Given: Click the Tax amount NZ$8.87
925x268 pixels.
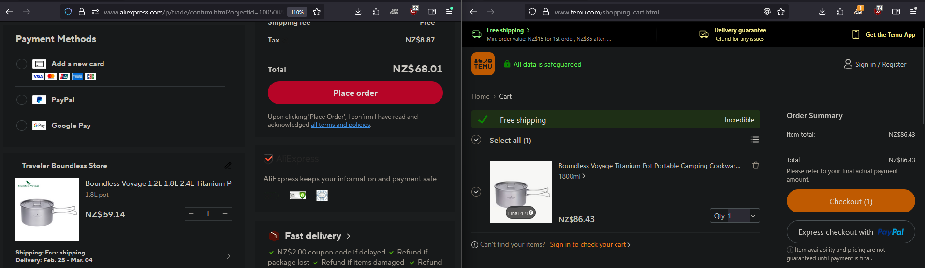Looking at the screenshot, I should [420, 40].
